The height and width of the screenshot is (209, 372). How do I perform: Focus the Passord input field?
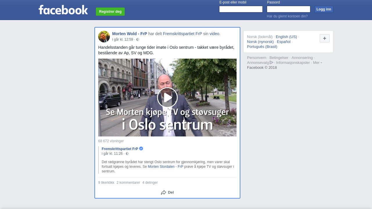click(289, 9)
